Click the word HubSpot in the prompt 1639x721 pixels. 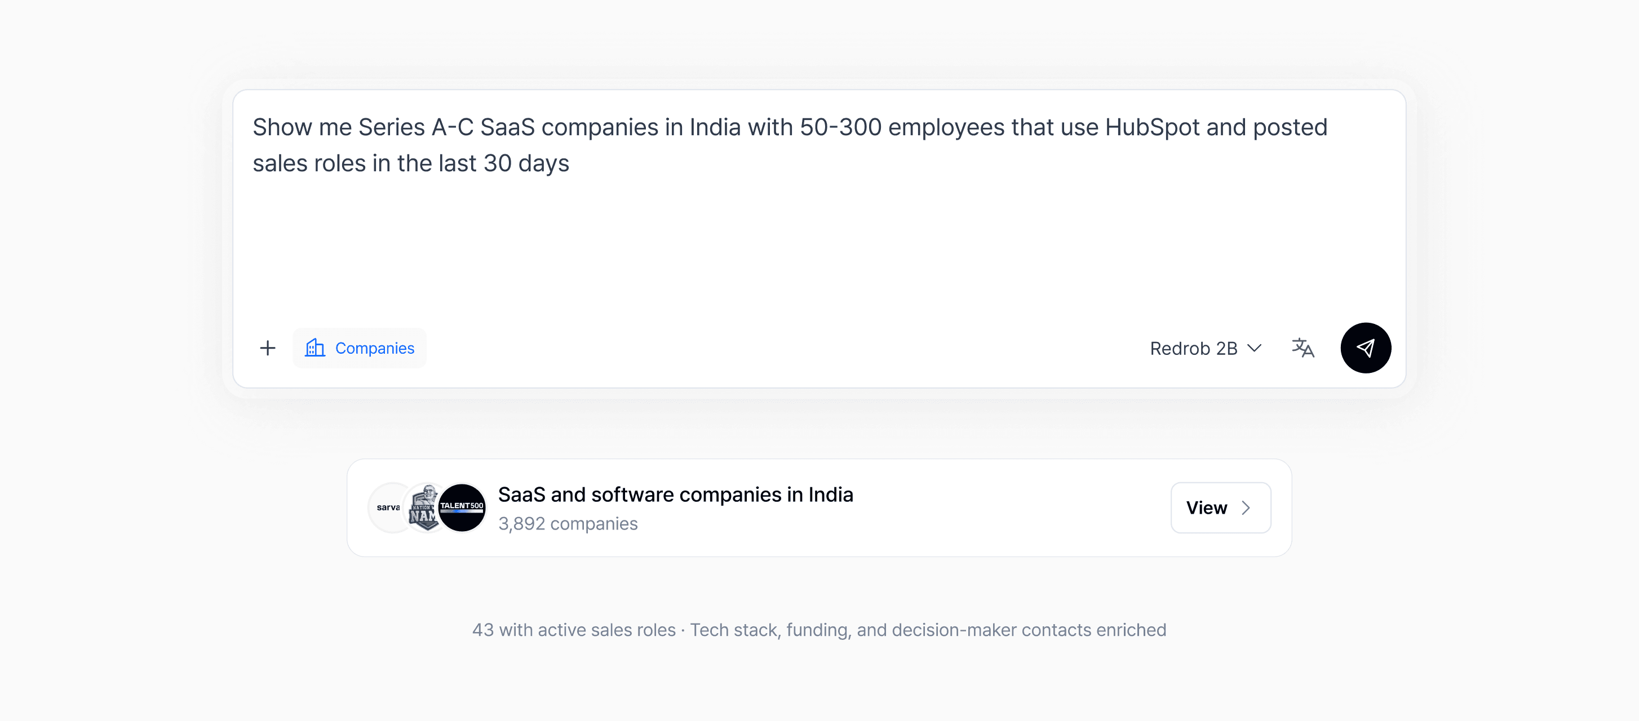coord(1151,127)
